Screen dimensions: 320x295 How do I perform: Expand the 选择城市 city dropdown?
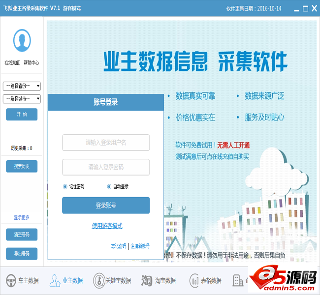click(22, 99)
